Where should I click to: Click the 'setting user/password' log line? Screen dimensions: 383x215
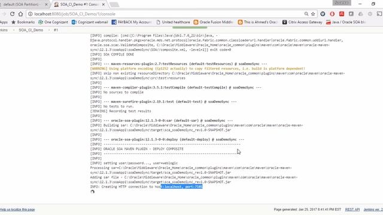coord(134,163)
